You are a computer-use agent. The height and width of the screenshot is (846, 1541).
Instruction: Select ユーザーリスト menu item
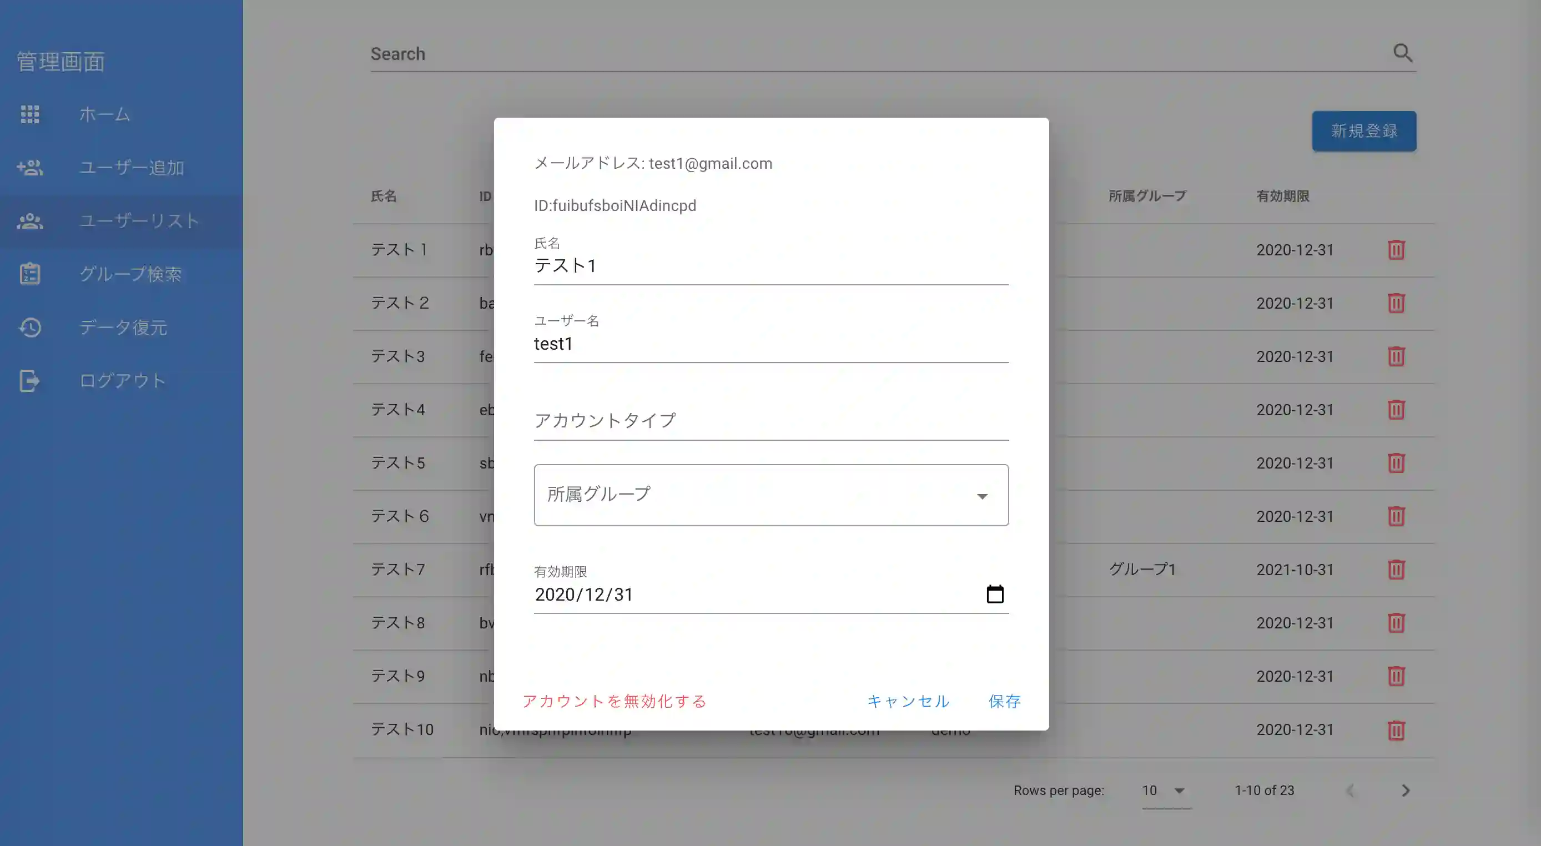click(139, 221)
